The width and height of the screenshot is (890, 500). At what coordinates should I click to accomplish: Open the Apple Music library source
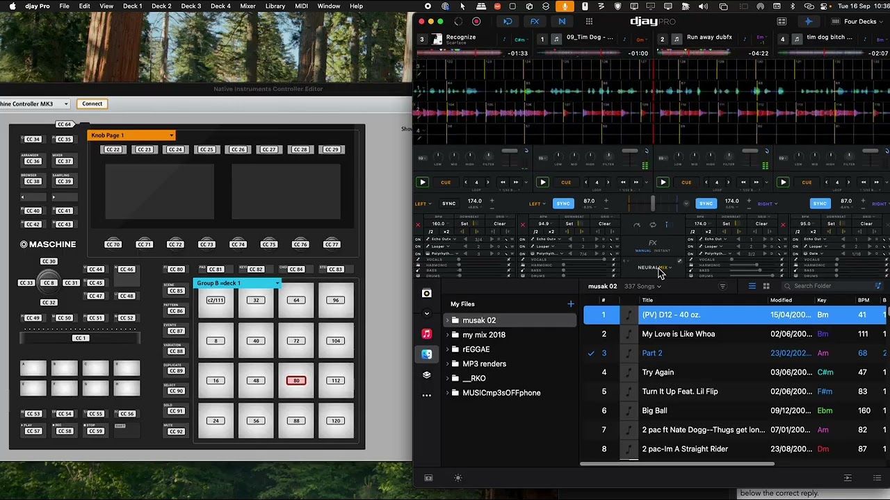tap(427, 334)
